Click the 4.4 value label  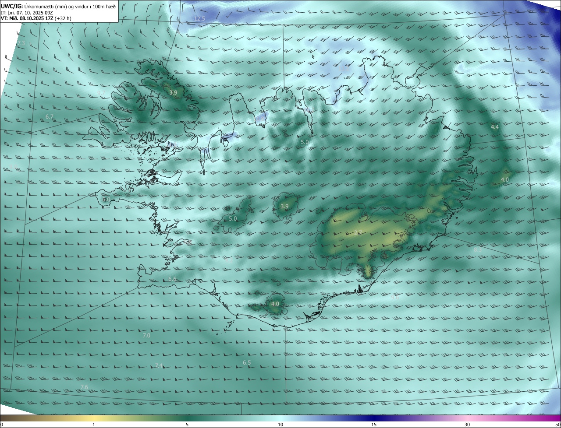pyautogui.click(x=495, y=127)
